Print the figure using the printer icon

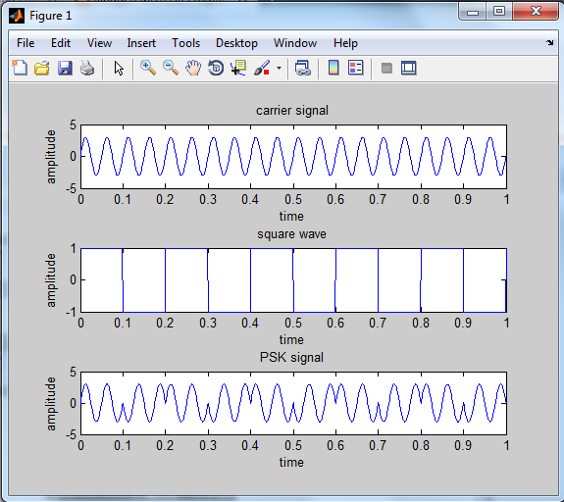point(87,68)
